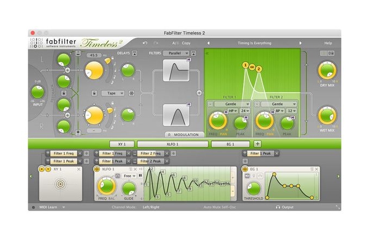
Task: Select the EG 1 modulation source button
Action: 230,144
